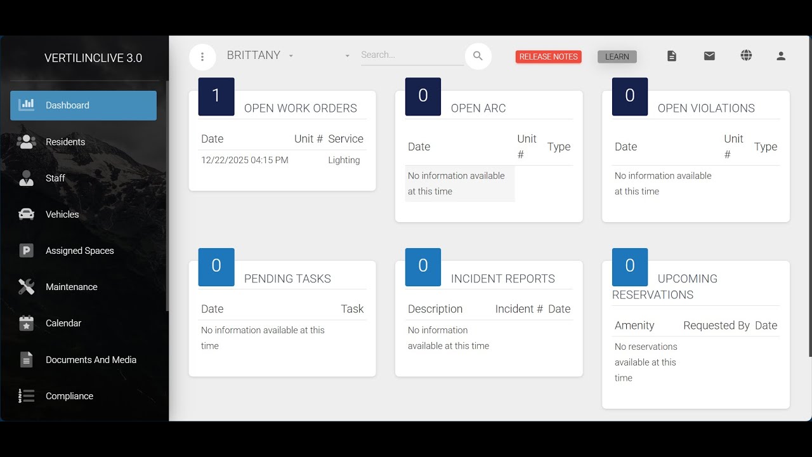812x457 pixels.
Task: Click the Incident Reports count badge
Action: (423, 266)
